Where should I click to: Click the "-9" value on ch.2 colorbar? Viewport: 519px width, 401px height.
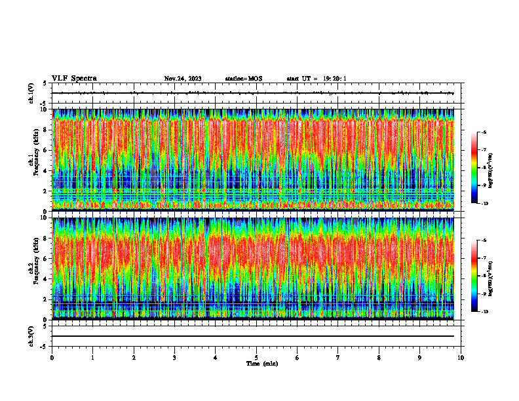point(484,294)
